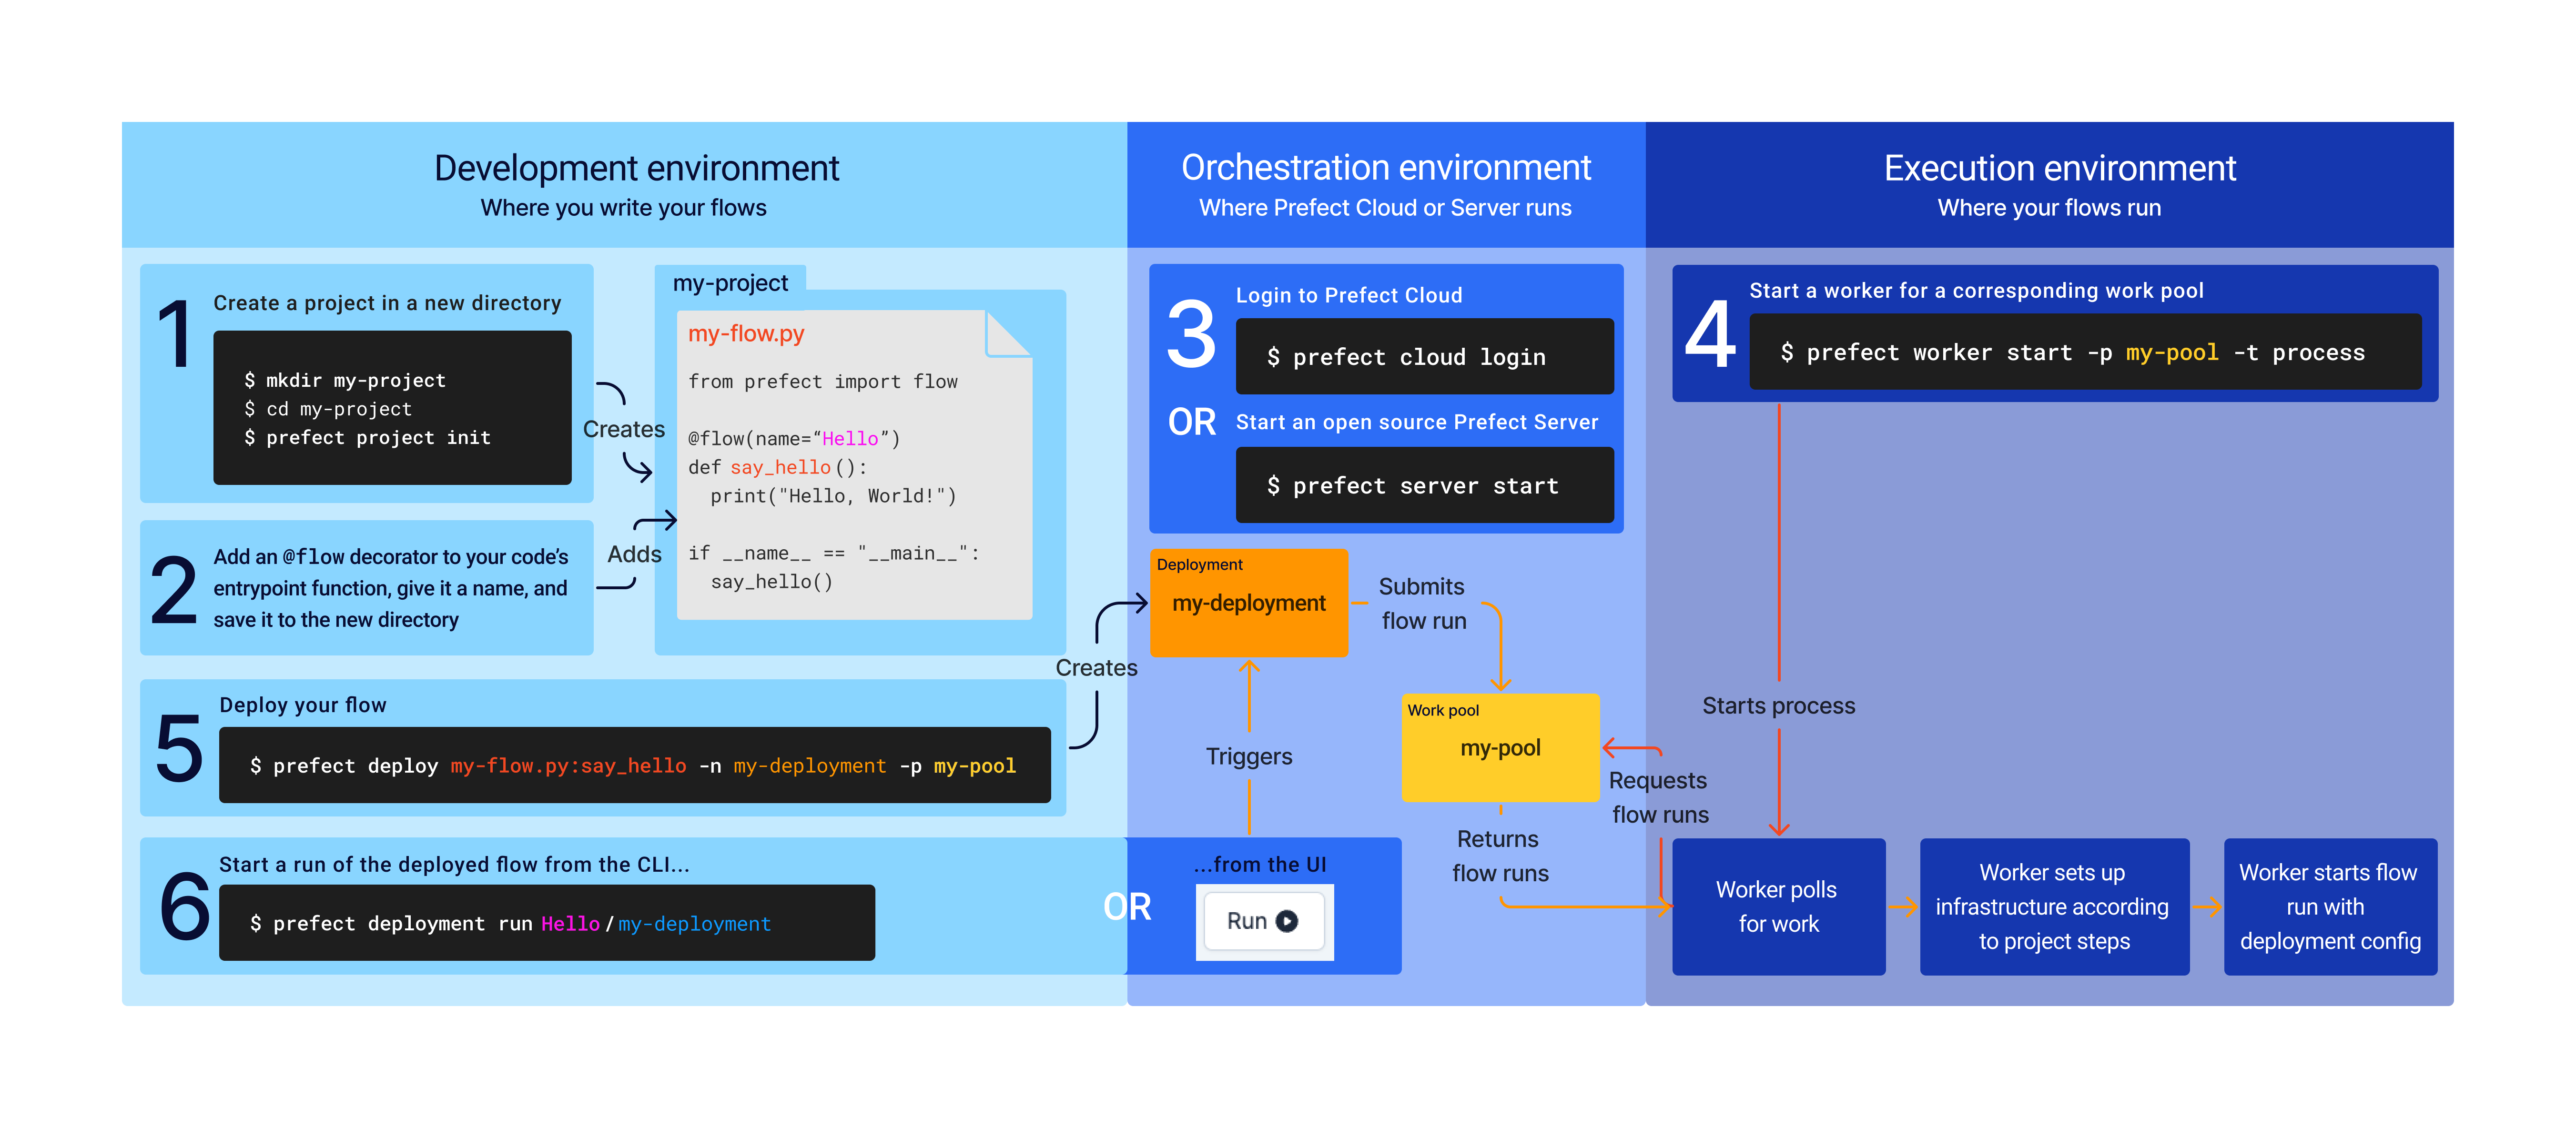Click the Run button with play icon

point(1264,921)
